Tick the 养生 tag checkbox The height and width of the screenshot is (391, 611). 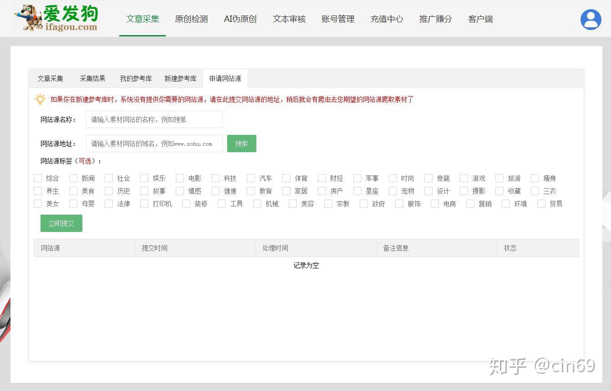coord(38,191)
